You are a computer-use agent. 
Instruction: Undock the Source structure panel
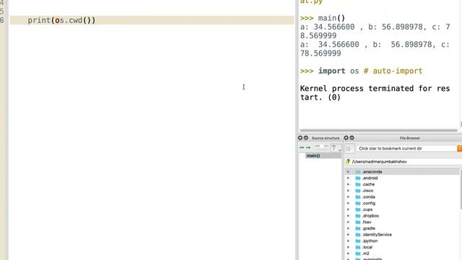(306, 138)
